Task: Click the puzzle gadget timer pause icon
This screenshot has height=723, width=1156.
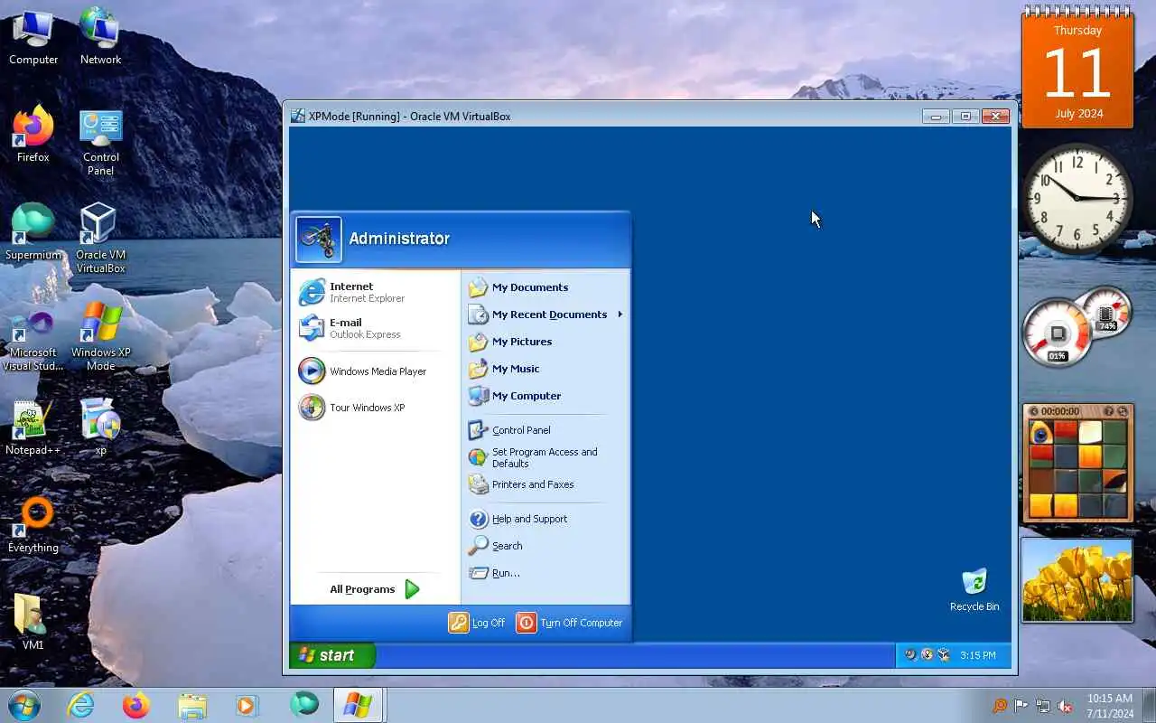Action: tap(1034, 411)
